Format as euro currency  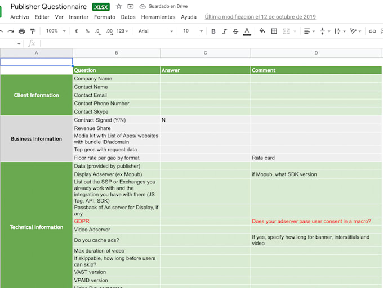tap(77, 31)
